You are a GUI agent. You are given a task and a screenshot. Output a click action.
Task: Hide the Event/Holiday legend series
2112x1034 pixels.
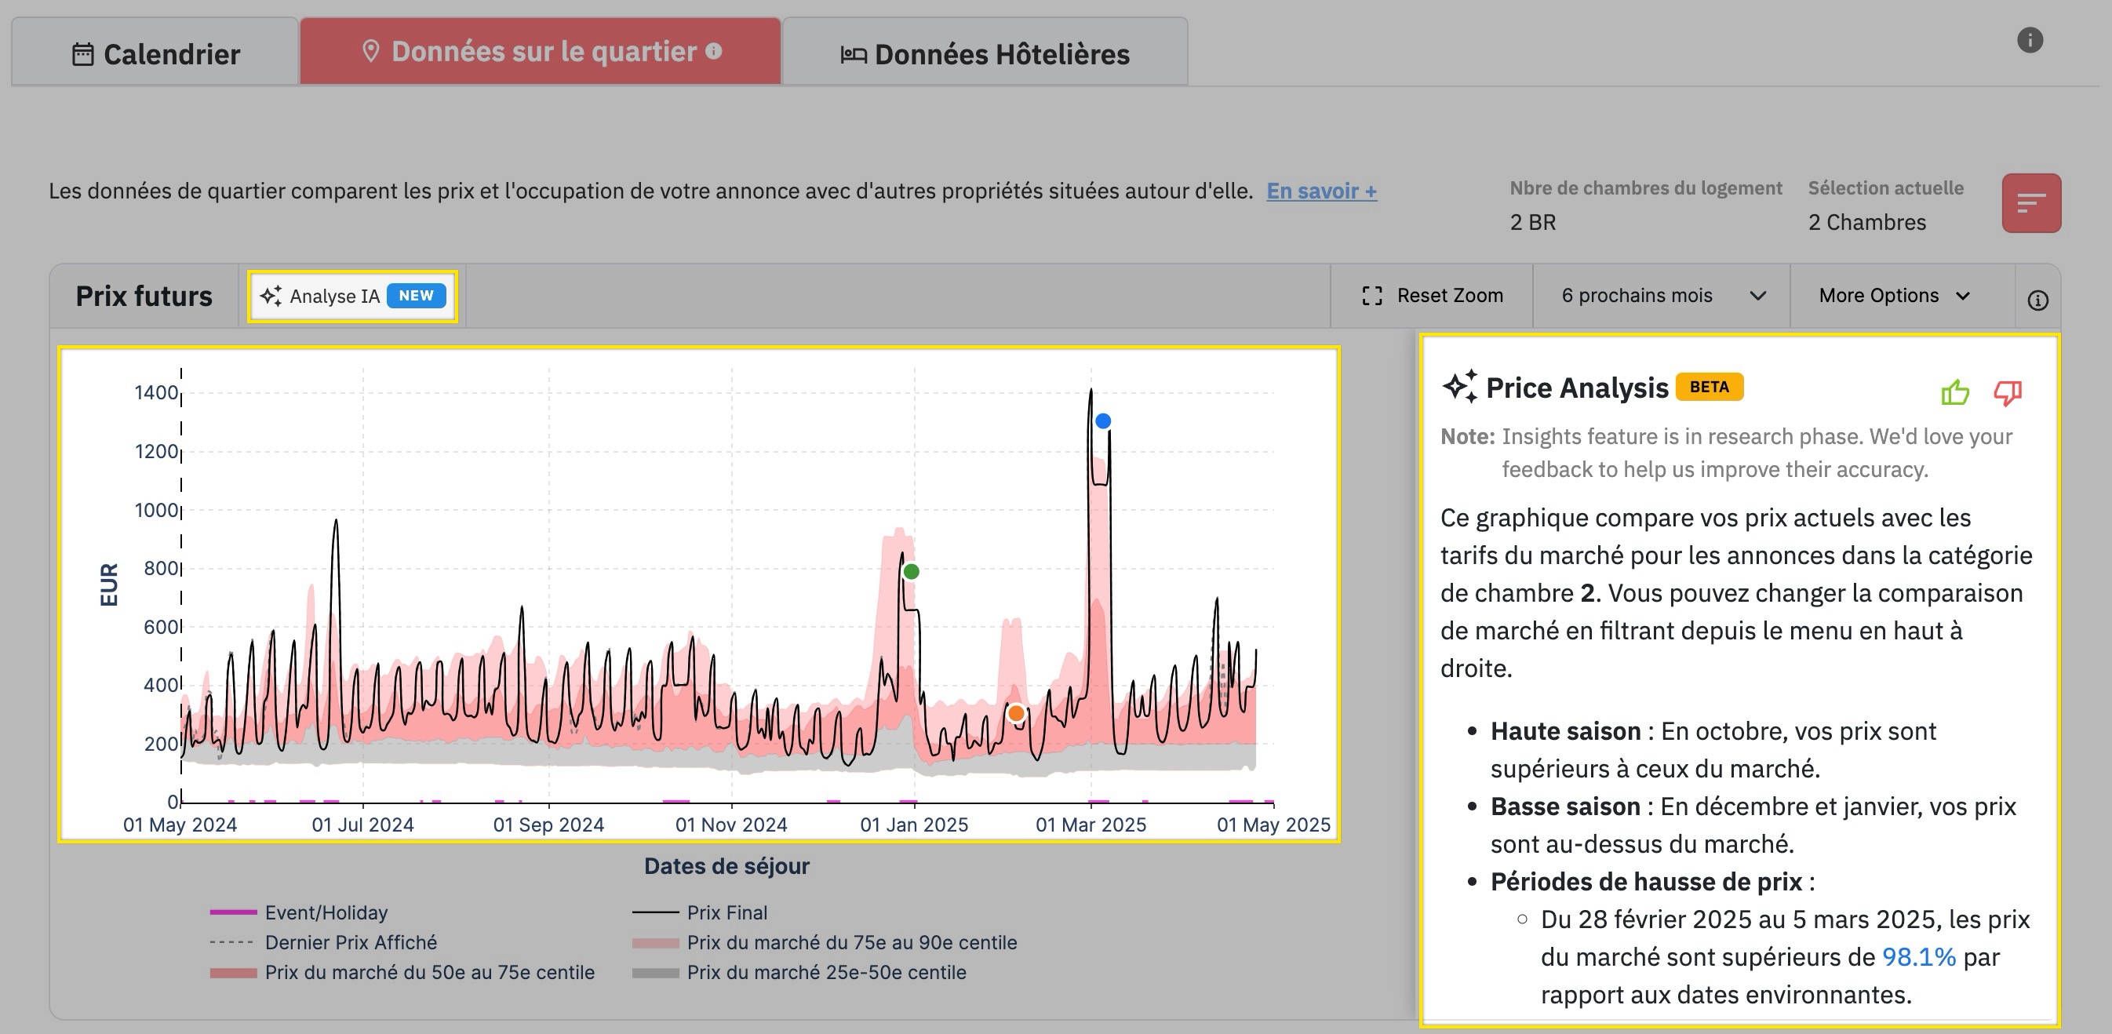coord(326,912)
